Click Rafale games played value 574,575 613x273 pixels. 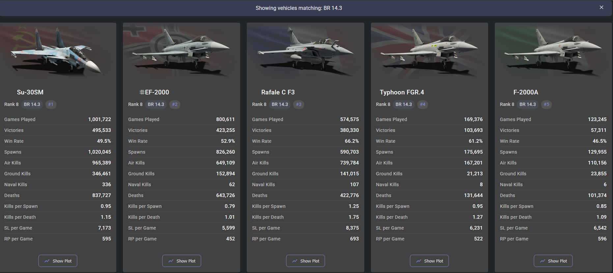coord(349,119)
